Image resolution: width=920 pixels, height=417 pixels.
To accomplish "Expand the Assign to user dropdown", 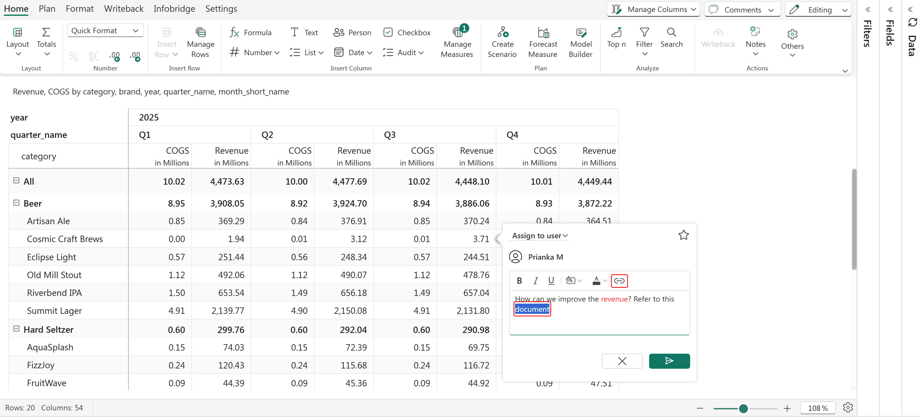I will click(x=540, y=236).
